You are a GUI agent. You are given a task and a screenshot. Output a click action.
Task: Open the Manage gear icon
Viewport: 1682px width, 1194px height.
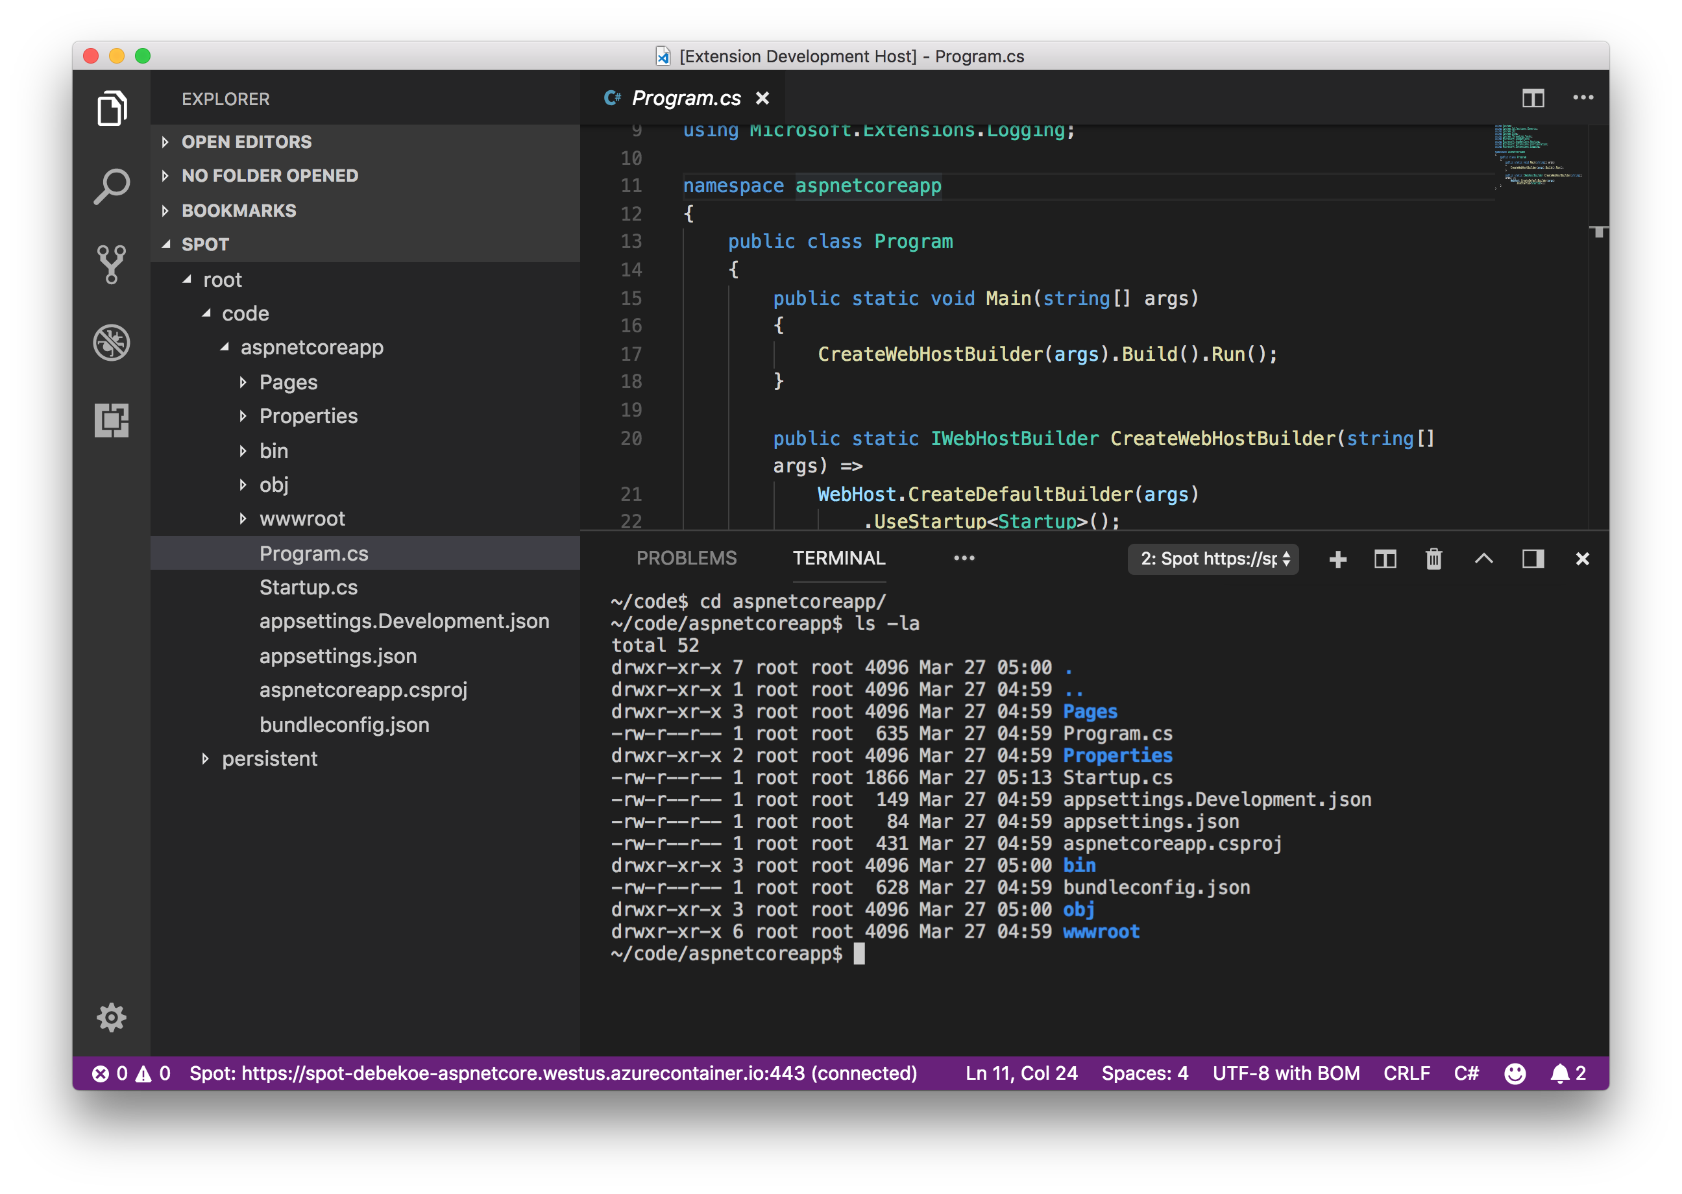pos(112,1017)
